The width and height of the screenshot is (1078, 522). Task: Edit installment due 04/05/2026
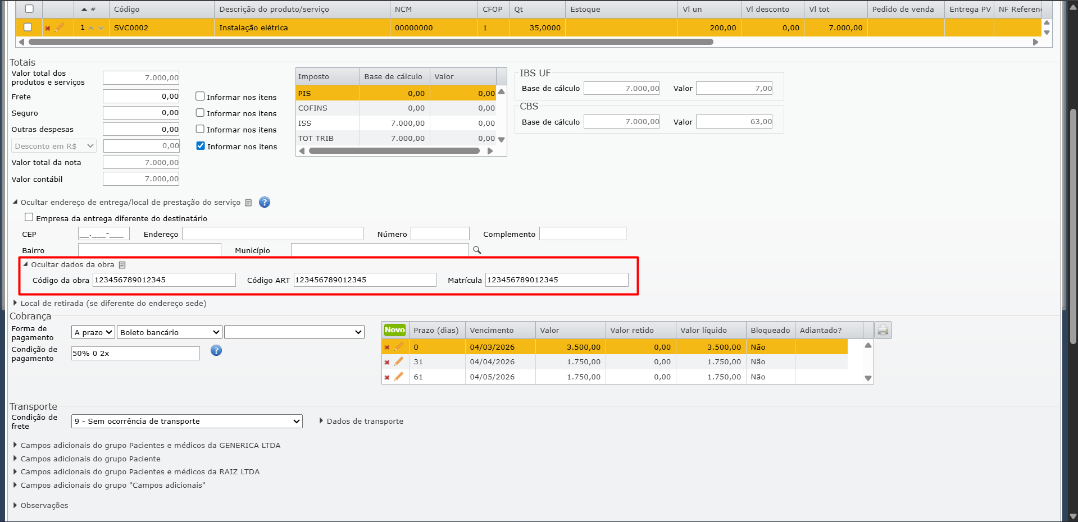(399, 377)
